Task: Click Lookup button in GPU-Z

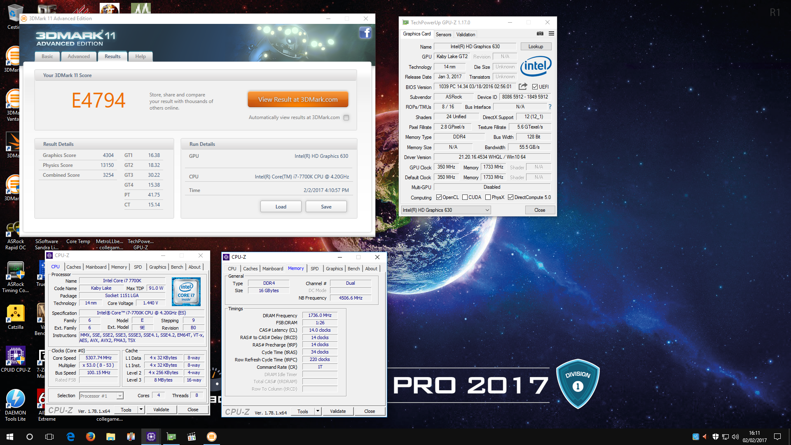Action: 536,47
